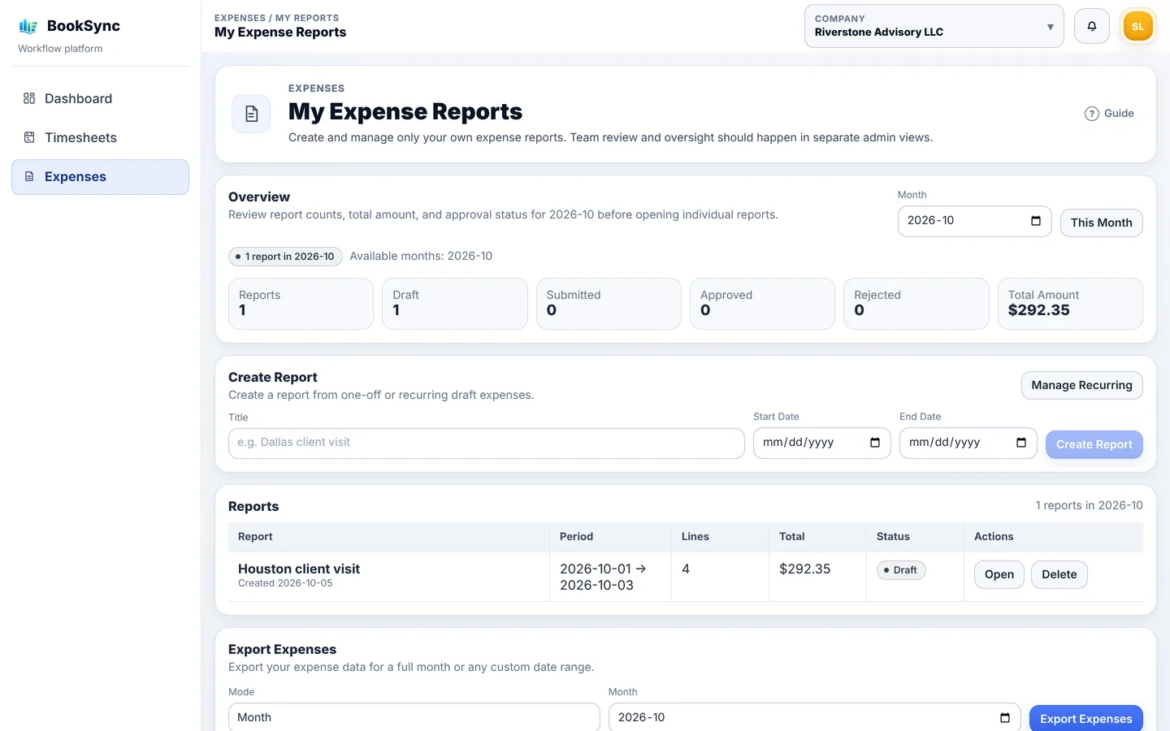This screenshot has height=731, width=1170.
Task: Click the export Month 2026-10 field
Action: 814,717
